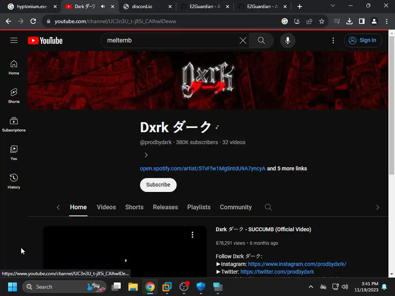Open browser downloads icon
The image size is (395, 296).
pos(349,22)
